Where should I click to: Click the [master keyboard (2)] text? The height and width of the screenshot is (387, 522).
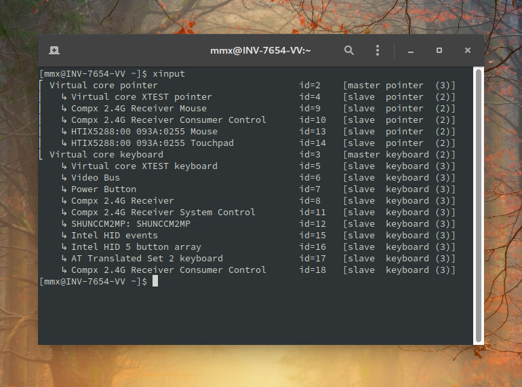tap(399, 155)
